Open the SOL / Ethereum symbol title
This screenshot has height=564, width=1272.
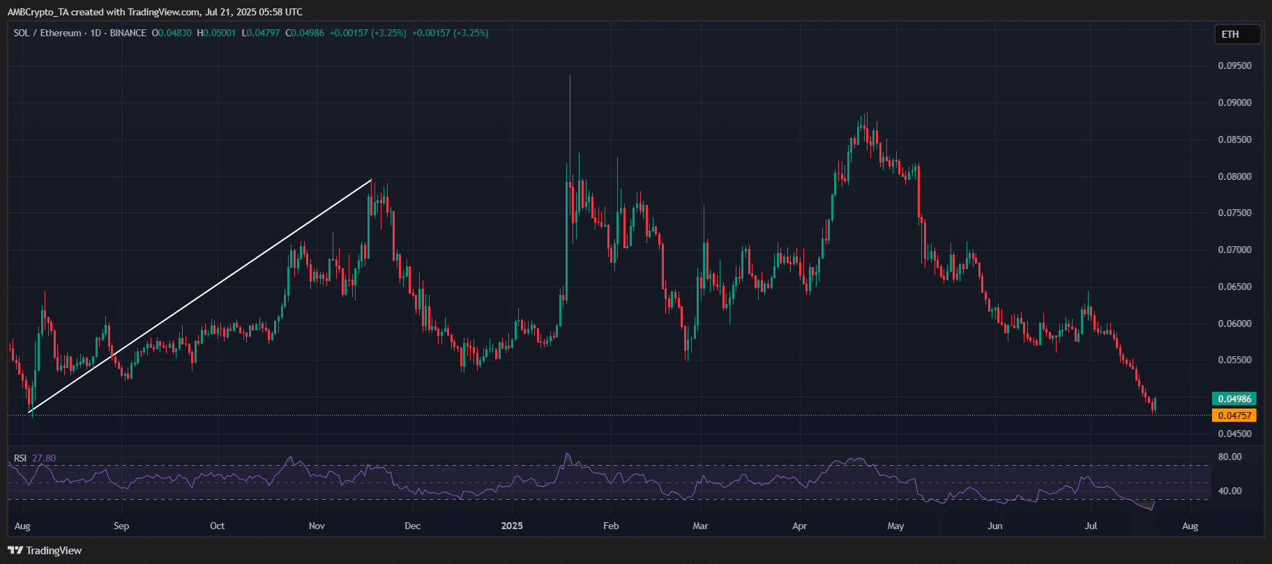point(47,33)
